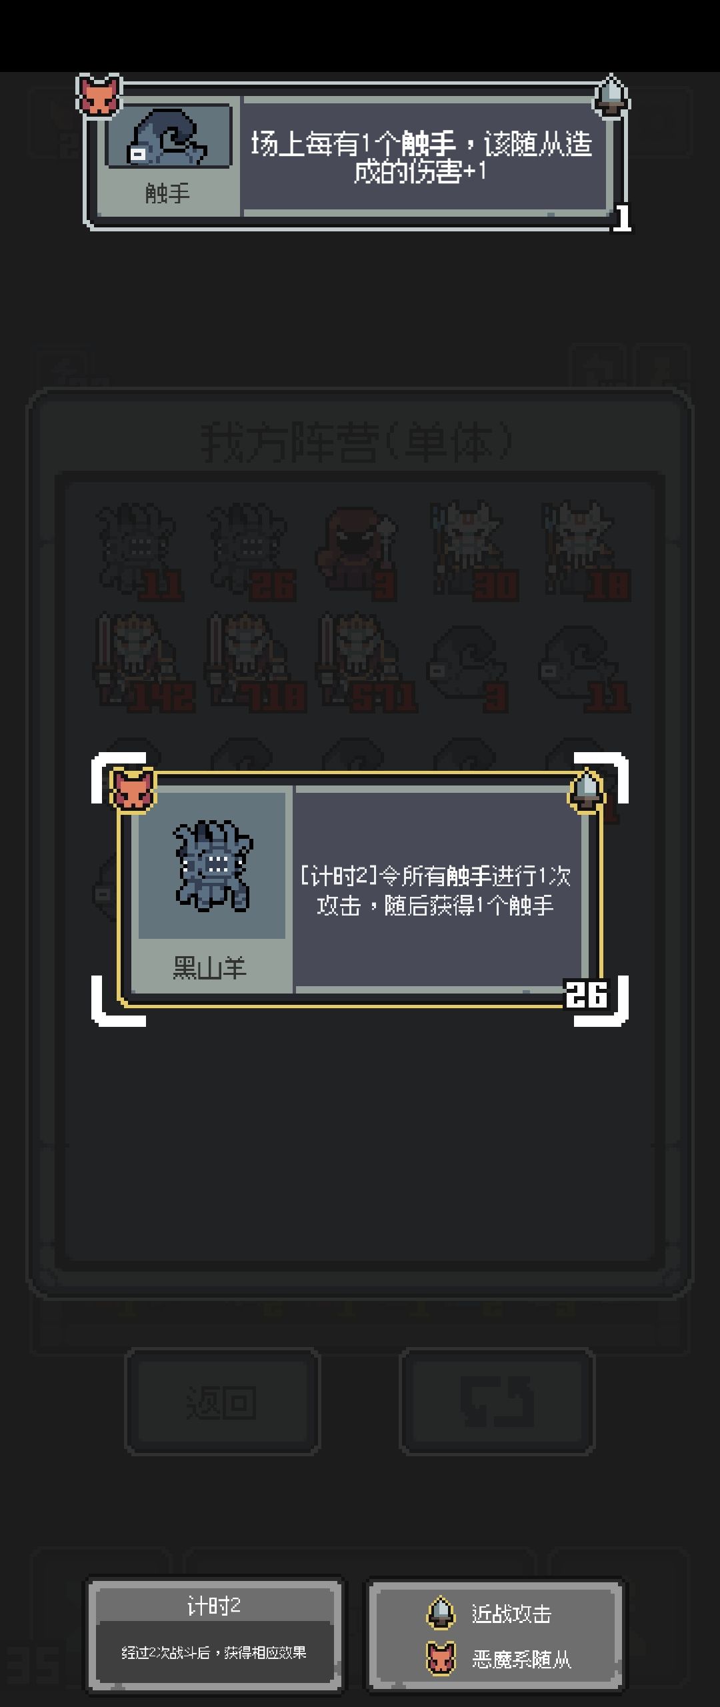
Task: Tap the demon mask icon on tentacle card
Action: [99, 95]
